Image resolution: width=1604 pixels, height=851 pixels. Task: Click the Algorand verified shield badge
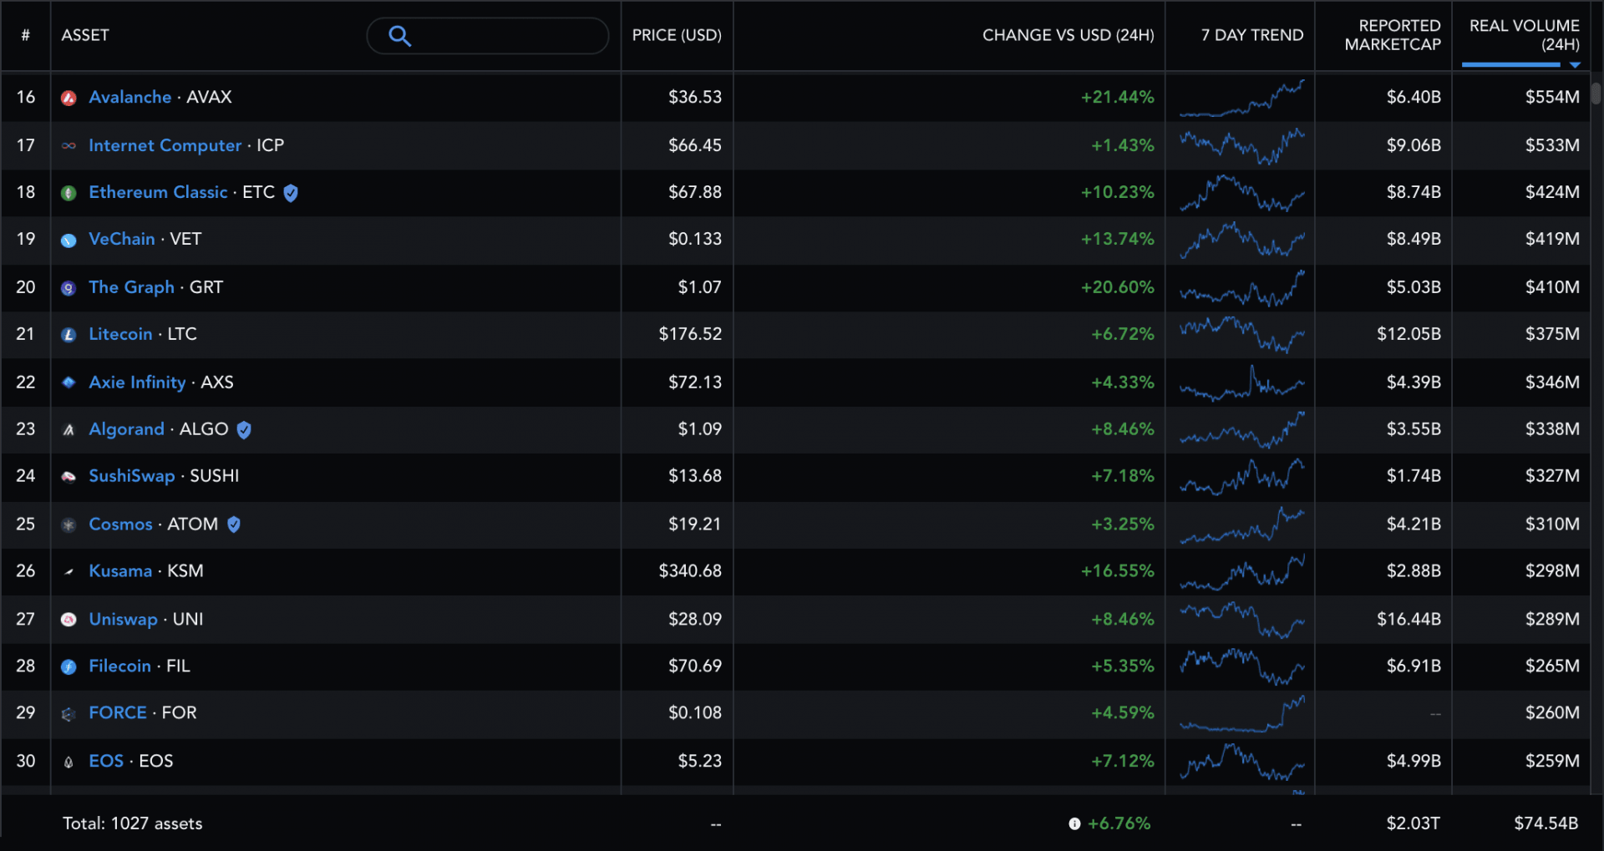(x=244, y=429)
